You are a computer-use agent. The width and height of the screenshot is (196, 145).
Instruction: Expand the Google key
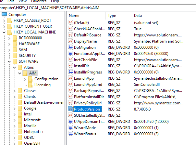[15, 109]
